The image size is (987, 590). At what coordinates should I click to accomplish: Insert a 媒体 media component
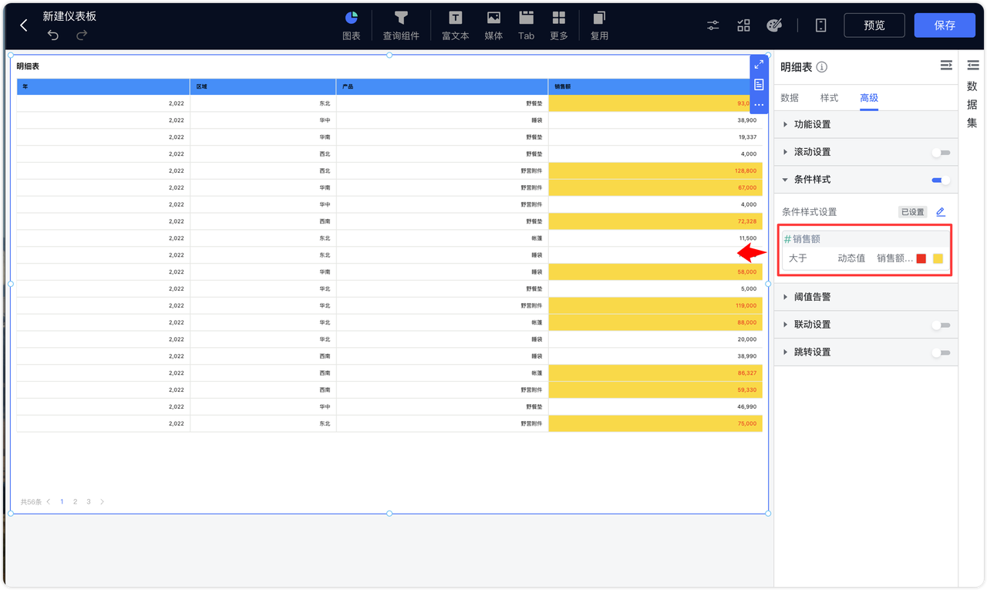point(493,25)
